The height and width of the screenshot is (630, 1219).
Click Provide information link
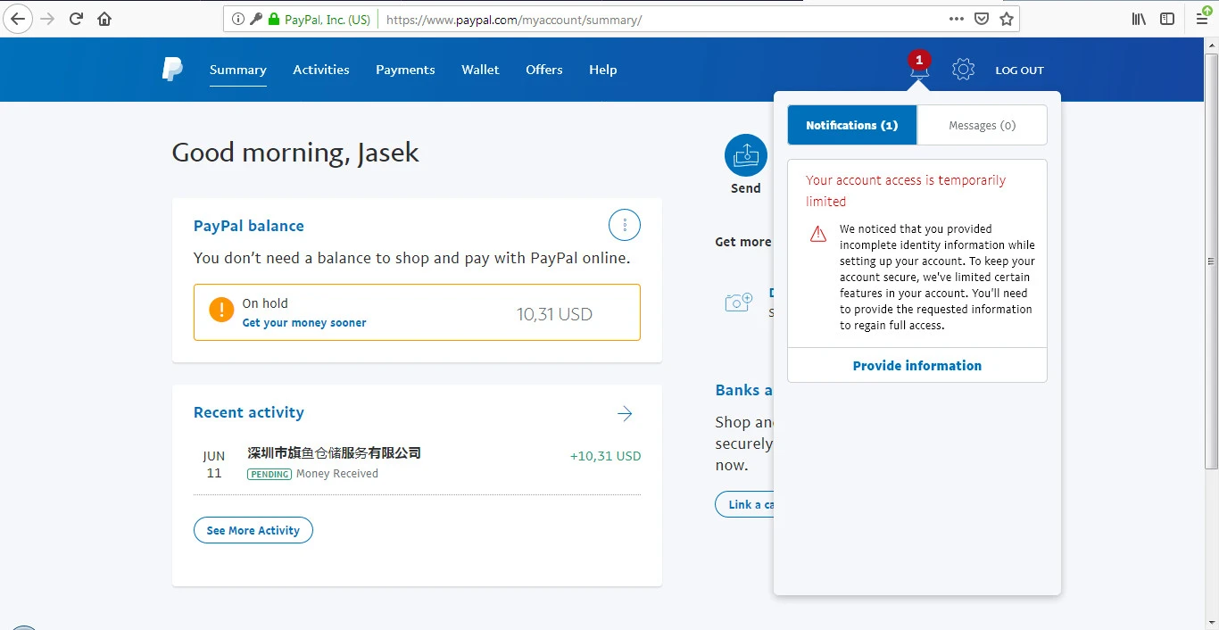point(917,366)
